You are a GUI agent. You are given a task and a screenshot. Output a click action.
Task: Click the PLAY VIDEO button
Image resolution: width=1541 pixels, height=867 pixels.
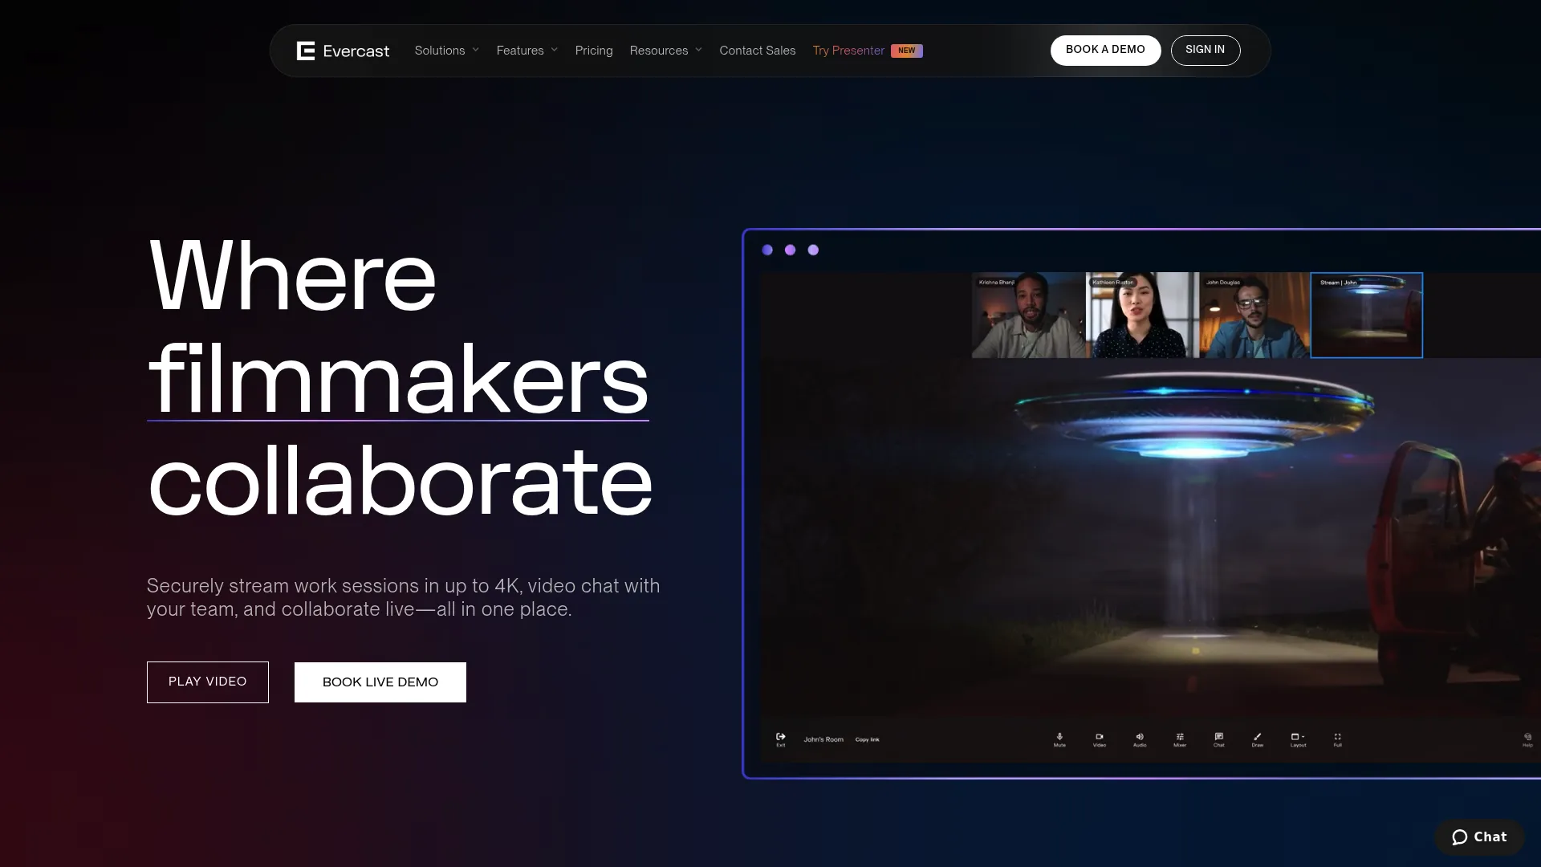coord(208,682)
